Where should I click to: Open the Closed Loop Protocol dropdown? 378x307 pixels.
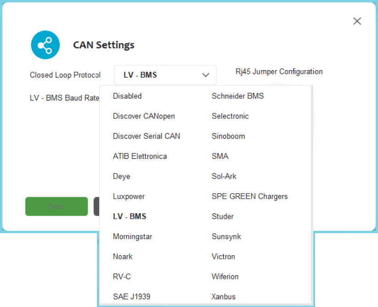165,75
